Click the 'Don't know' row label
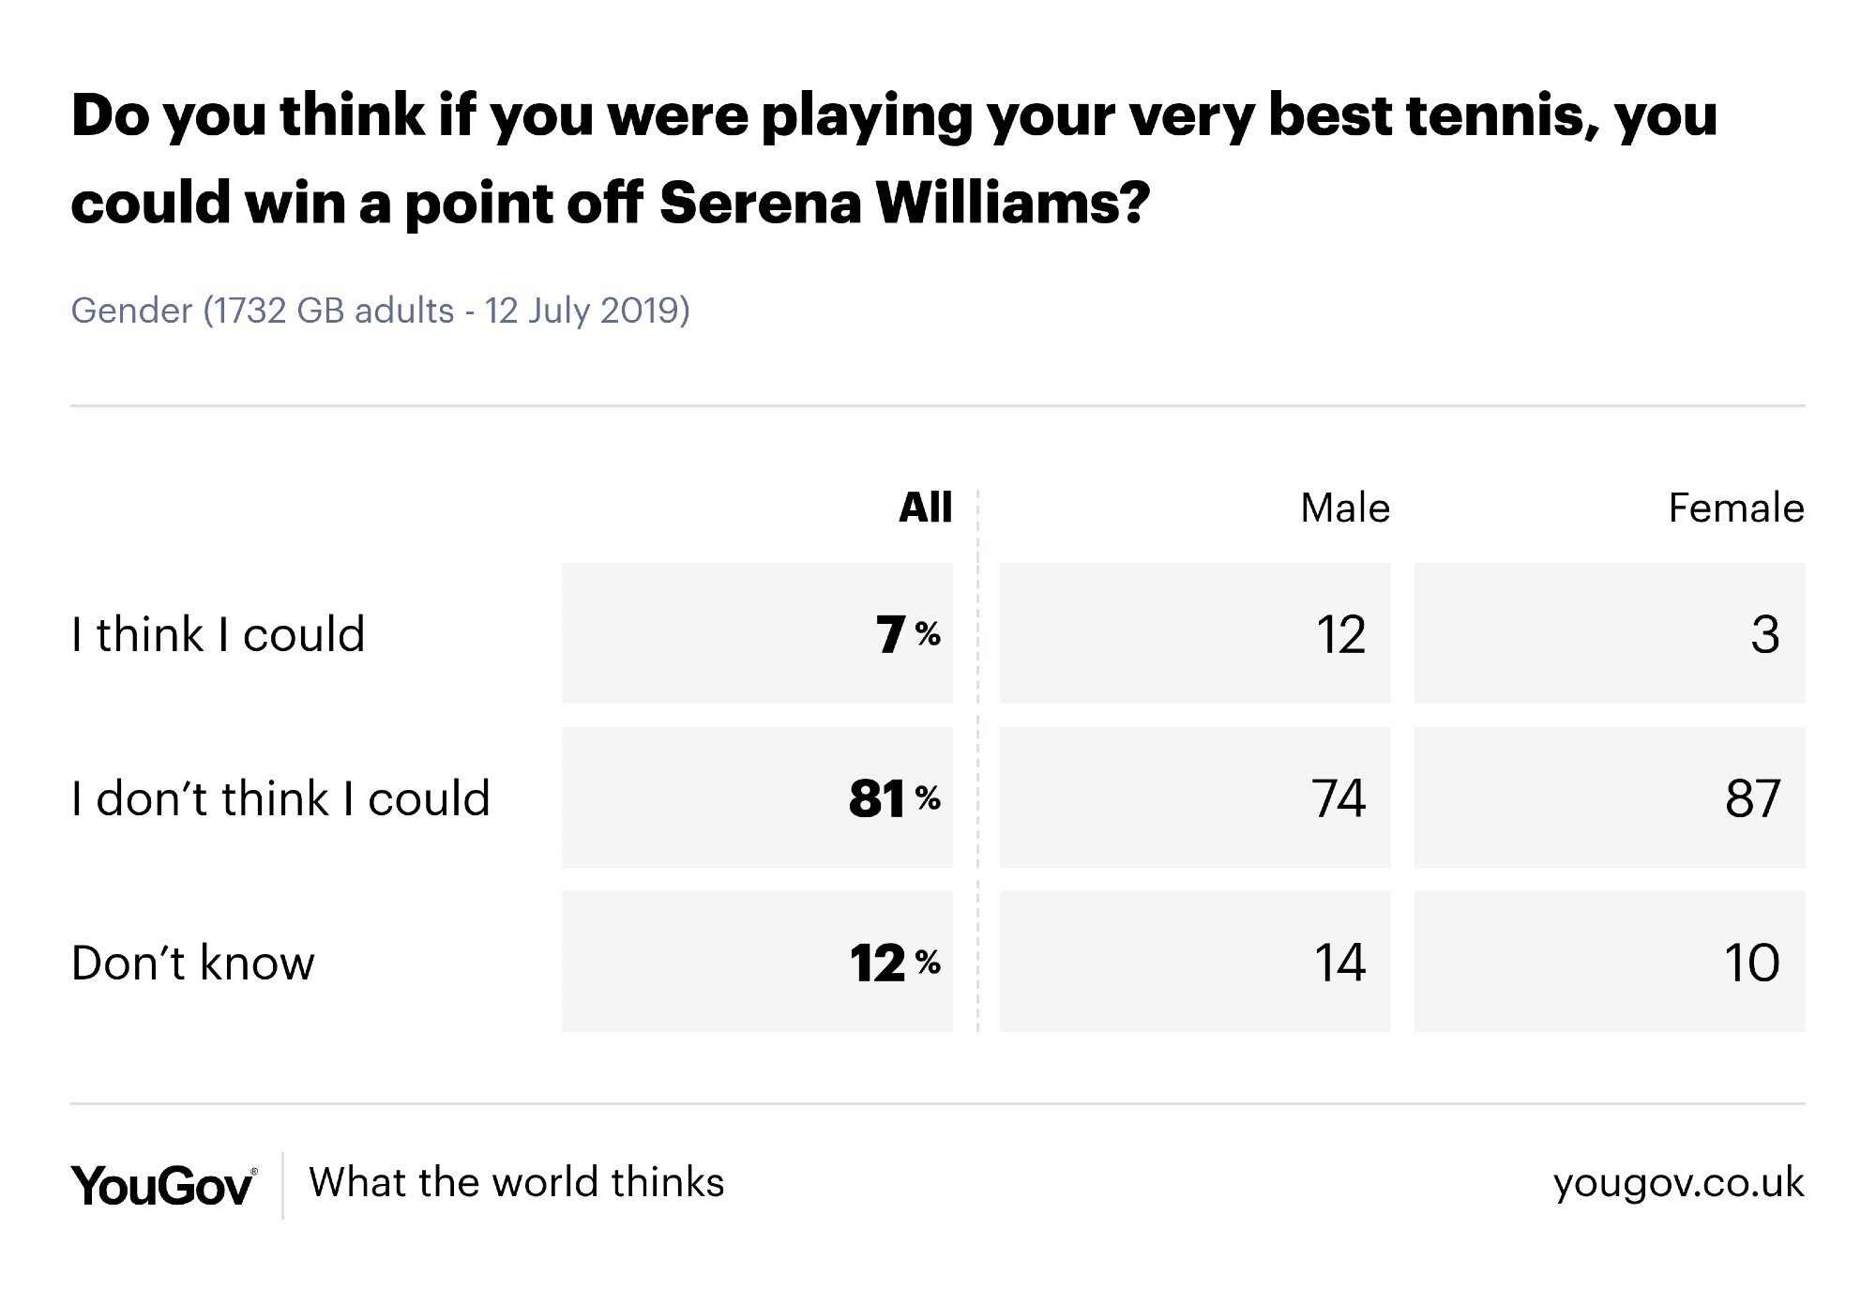 coord(192,963)
